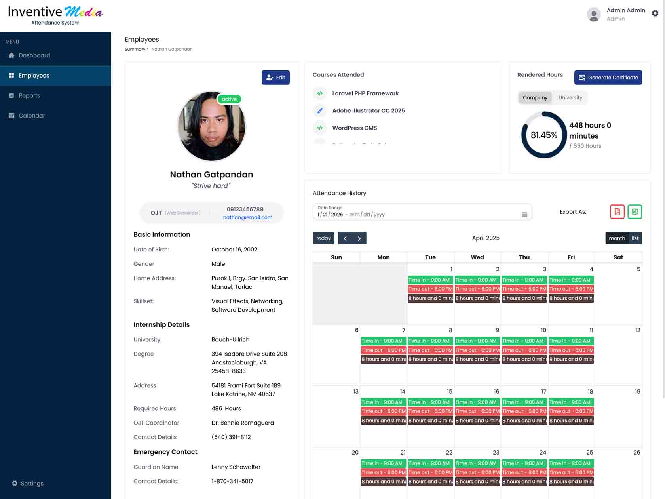This screenshot has width=665, height=499.
Task: Go to the next month in calendar
Action: coord(359,238)
